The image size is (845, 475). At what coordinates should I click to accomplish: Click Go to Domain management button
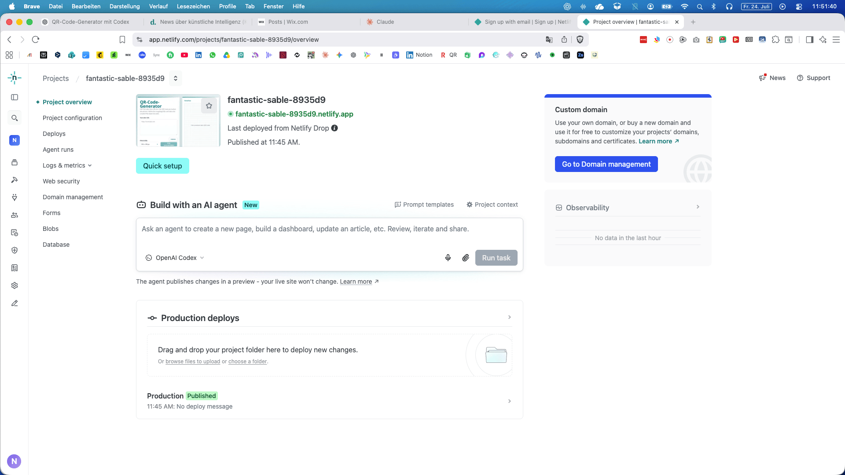[x=606, y=164]
